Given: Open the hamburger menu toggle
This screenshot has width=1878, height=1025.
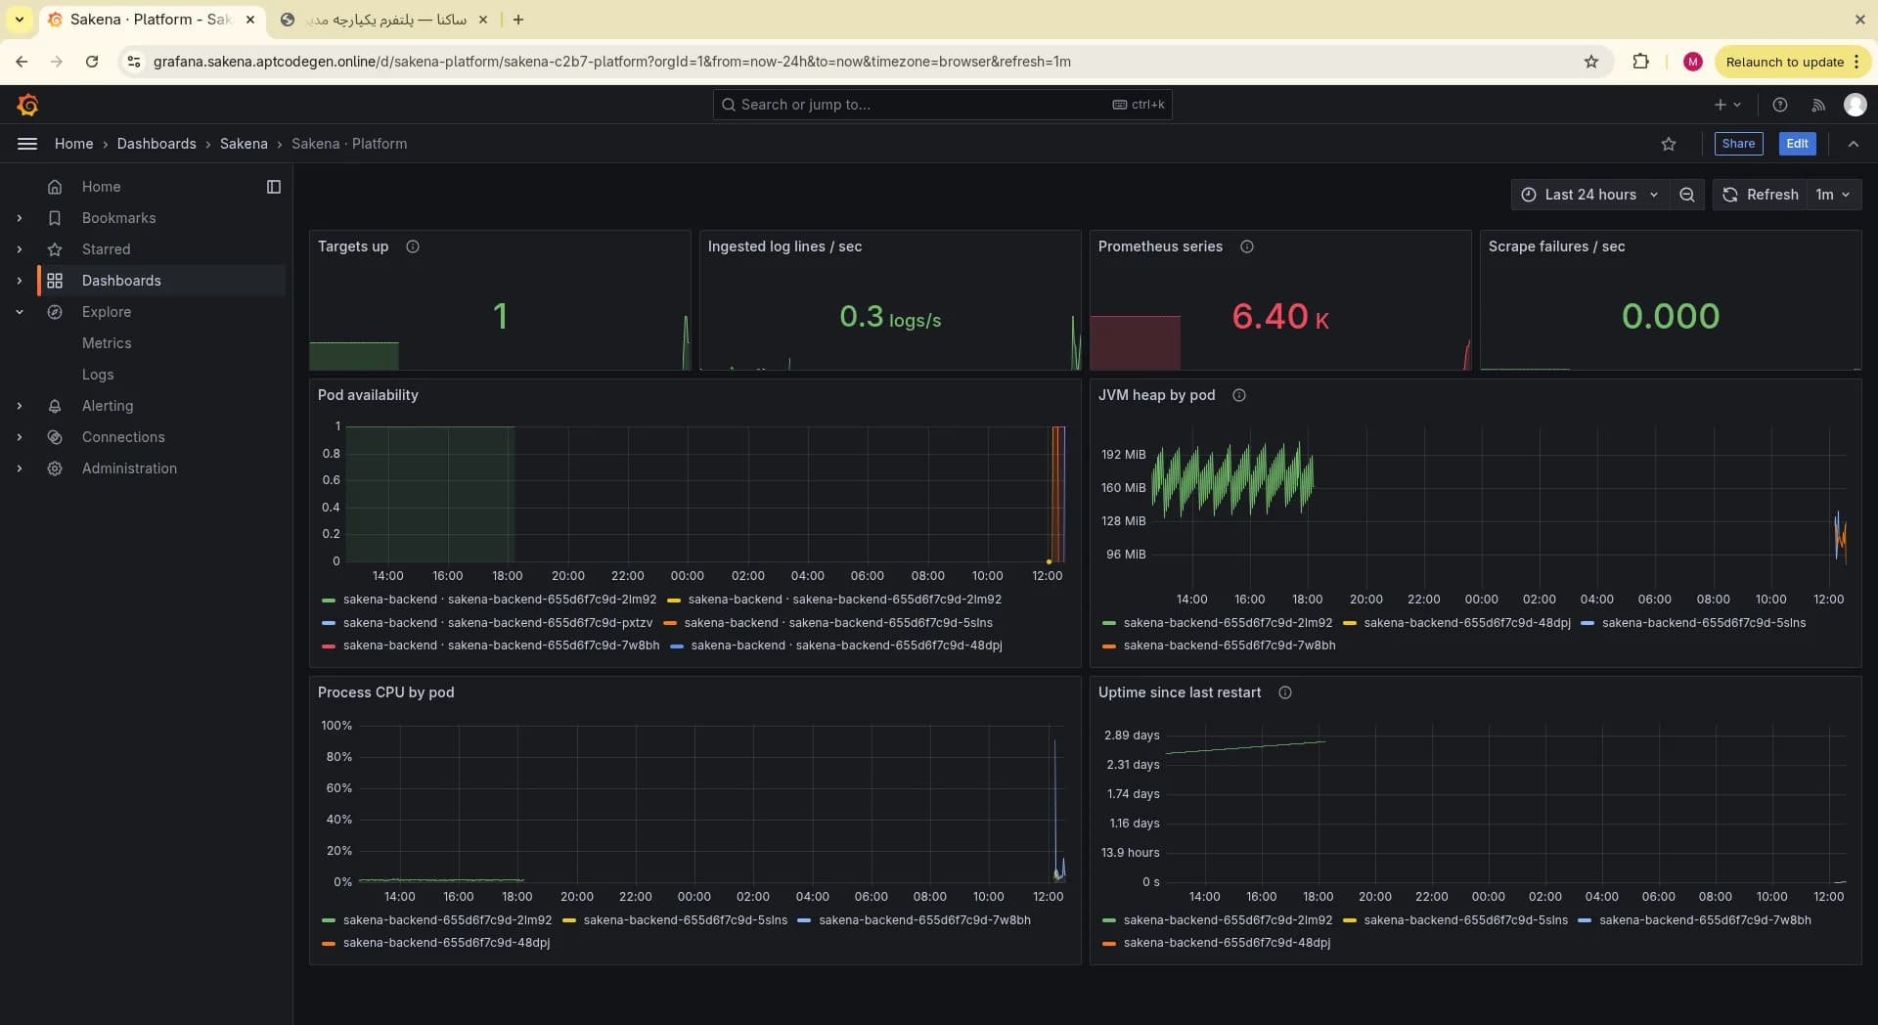Looking at the screenshot, I should (x=27, y=144).
